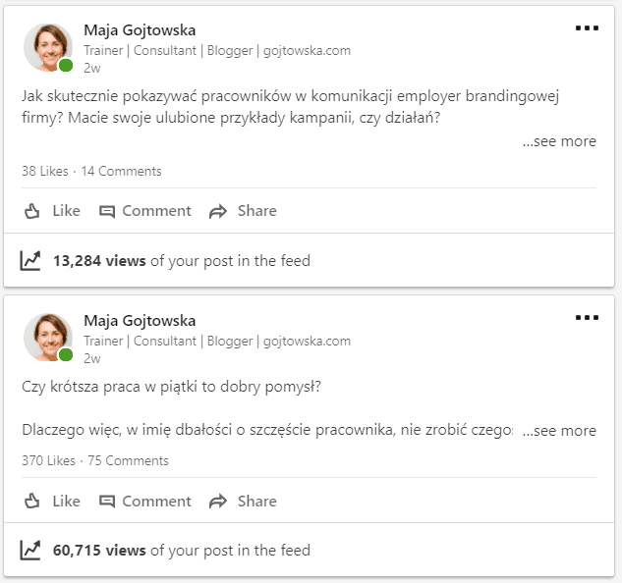Click Maja Gojtowska's profile photo on the second post
The image size is (622, 583).
pos(47,338)
